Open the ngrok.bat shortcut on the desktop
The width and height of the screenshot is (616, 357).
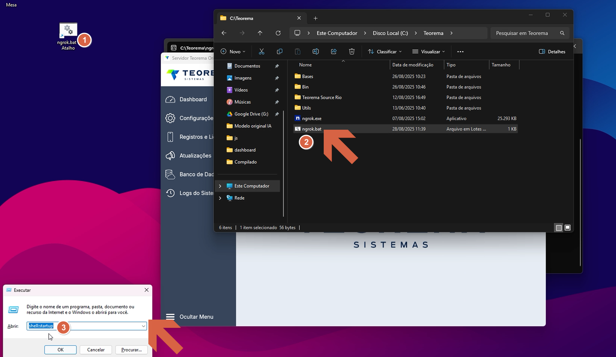[68, 37]
